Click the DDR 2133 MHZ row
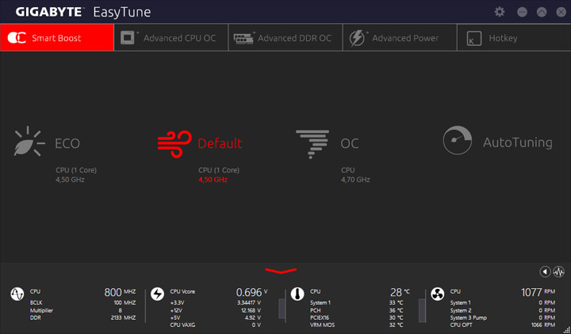The image size is (571, 334). [82, 317]
